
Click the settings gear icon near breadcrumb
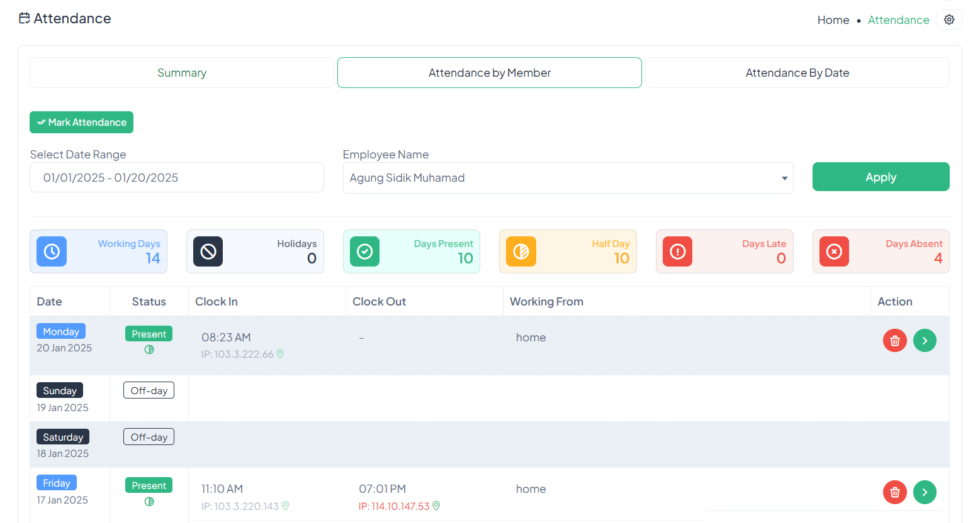click(x=949, y=19)
